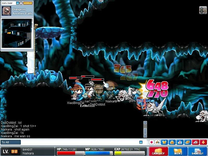Open the game Menu button
The height and width of the screenshot is (156, 208).
tap(178, 151)
